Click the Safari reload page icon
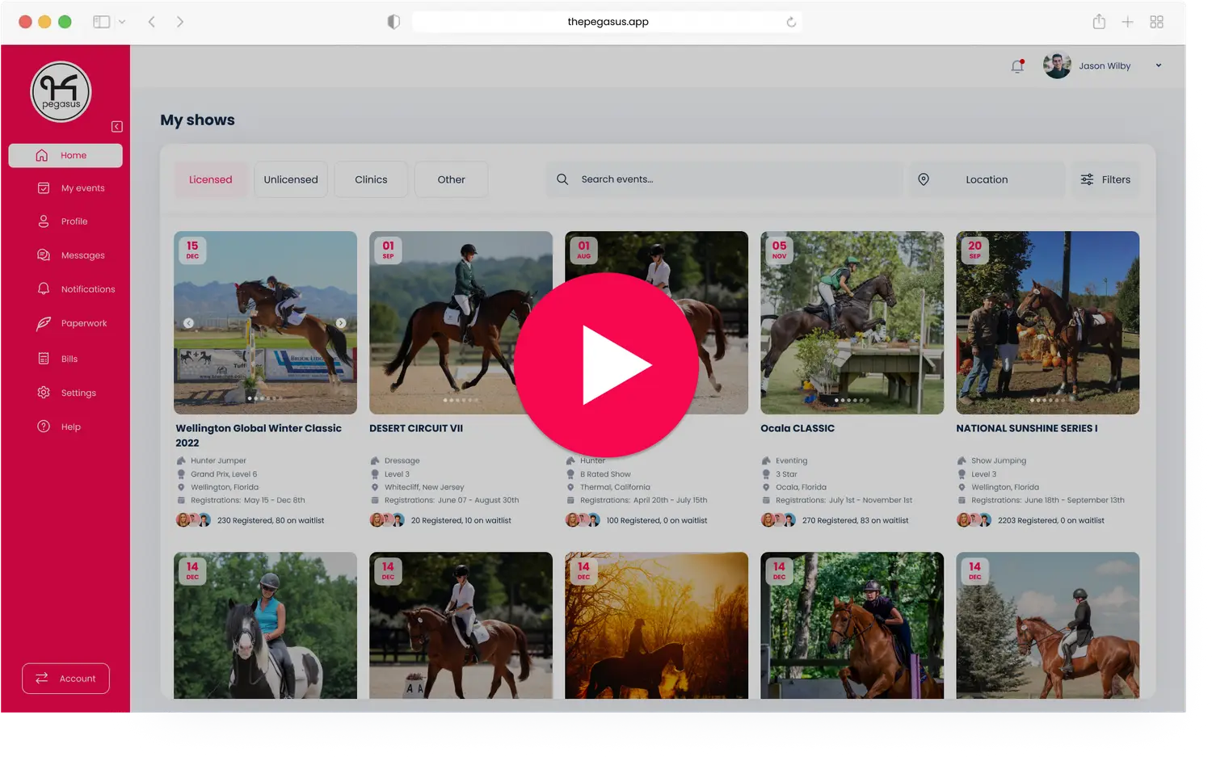The image size is (1212, 757). click(791, 22)
